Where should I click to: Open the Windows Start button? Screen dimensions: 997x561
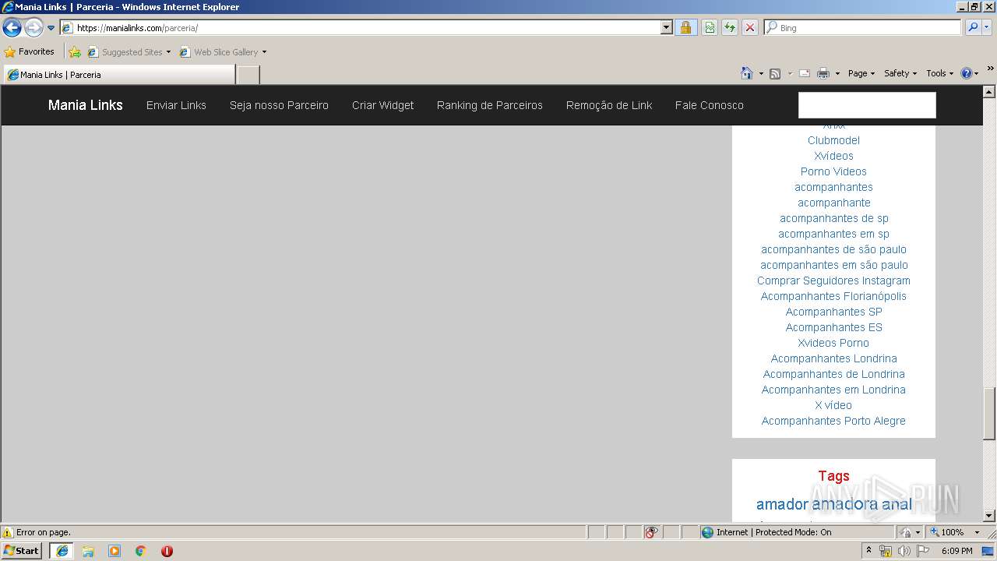pos(21,551)
